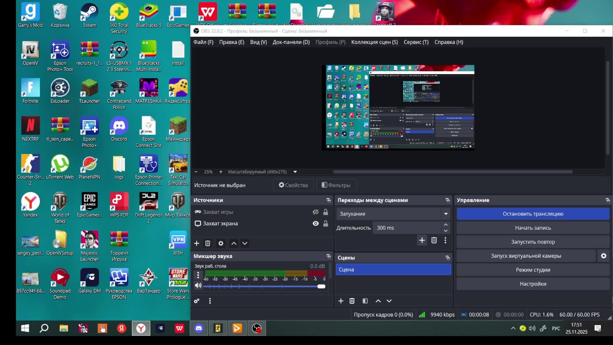Open the Сервис menu

coord(416,42)
